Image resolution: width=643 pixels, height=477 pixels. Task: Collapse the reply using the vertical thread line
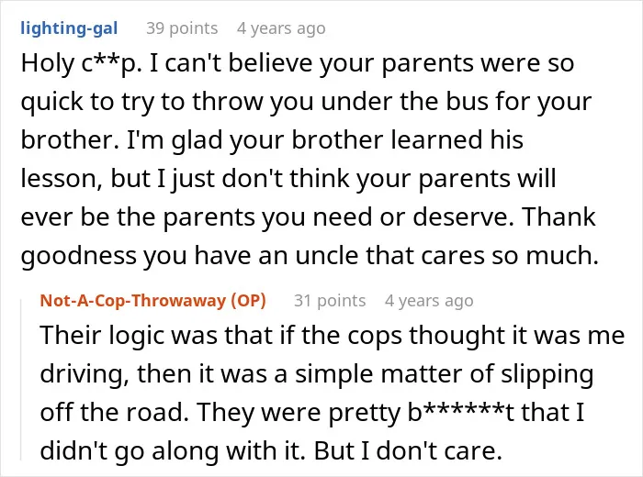(21, 380)
